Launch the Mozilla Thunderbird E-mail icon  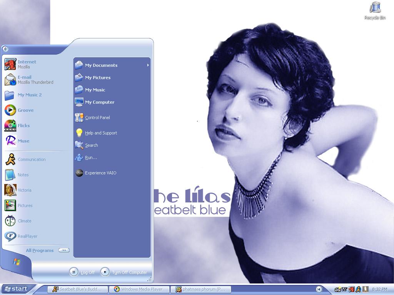10,80
